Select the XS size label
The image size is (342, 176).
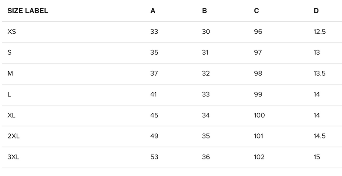12,32
